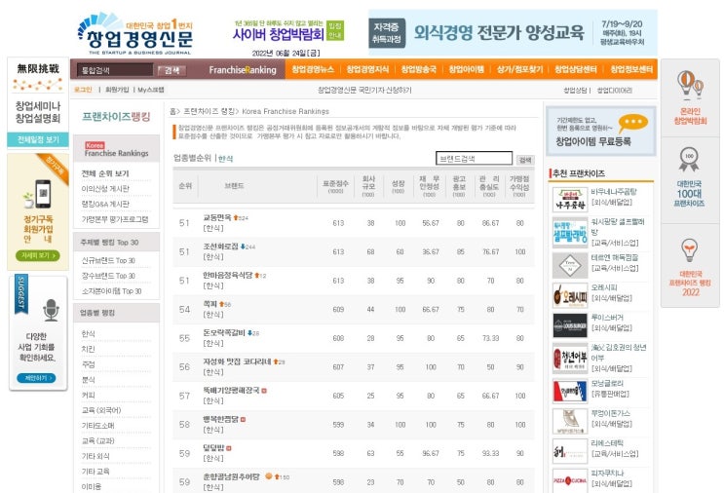Select 주점 category in sidebar
The width and height of the screenshot is (724, 493).
pos(89,364)
